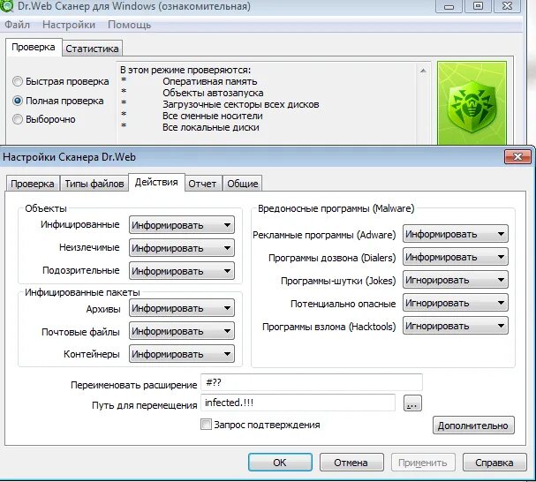Switch to the Статистика tab in main window
Screen dimensions: 536x482
(92, 49)
